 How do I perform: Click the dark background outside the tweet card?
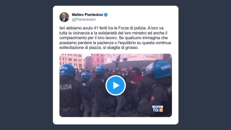(26, 65)
